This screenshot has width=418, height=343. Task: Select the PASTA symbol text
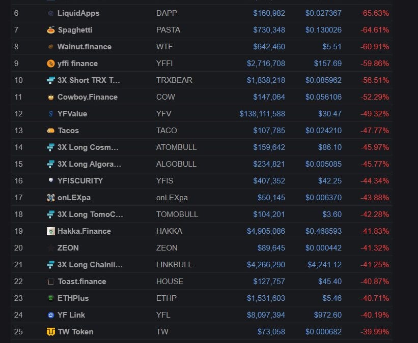(168, 30)
